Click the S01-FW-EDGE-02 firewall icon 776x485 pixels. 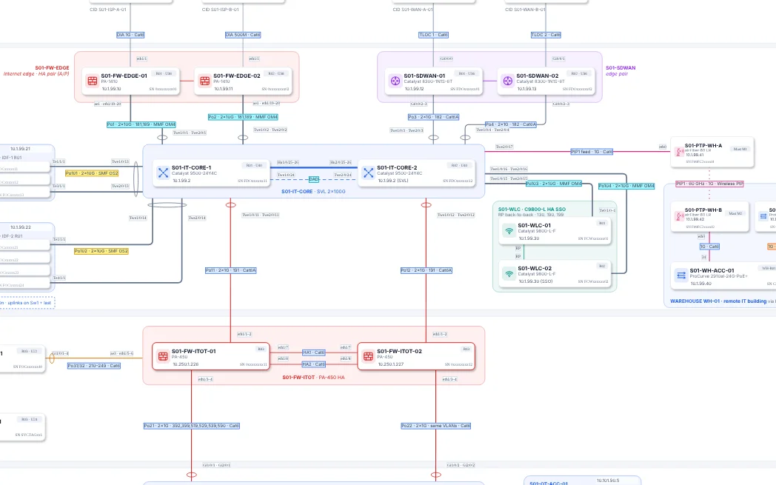point(205,81)
